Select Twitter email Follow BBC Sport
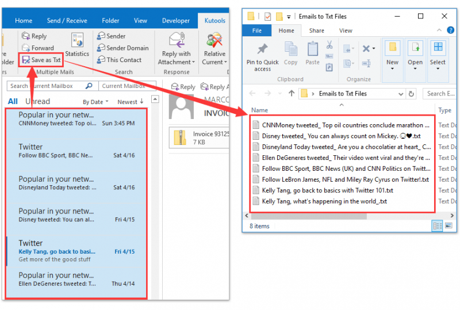Image resolution: width=460 pixels, height=310 pixels. point(76,156)
